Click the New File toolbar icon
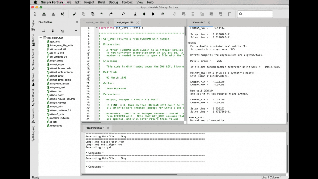 35,14
